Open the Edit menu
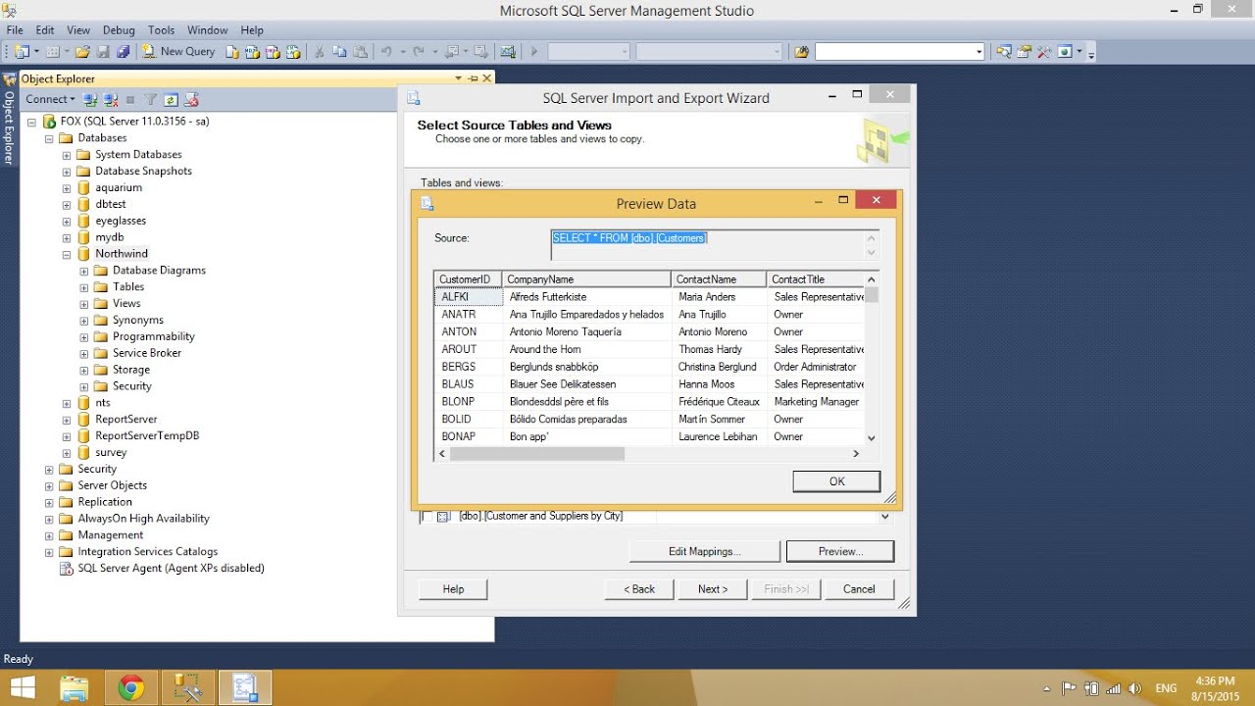The height and width of the screenshot is (706, 1255). click(x=45, y=30)
